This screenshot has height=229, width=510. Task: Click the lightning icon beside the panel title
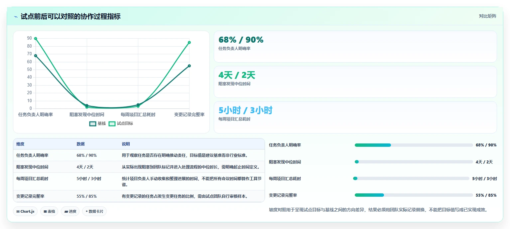coord(16,17)
